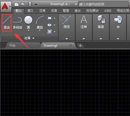Image resolution: width=130 pixels, height=116 pixels.
Task: Expand the 图层 panel arrow
Action: click(101, 39)
